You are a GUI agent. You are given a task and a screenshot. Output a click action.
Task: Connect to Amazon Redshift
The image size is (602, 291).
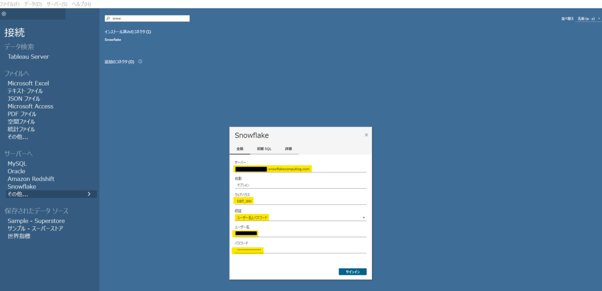click(31, 179)
